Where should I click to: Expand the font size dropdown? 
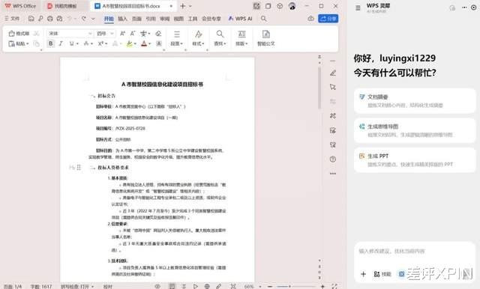[x=112, y=33]
